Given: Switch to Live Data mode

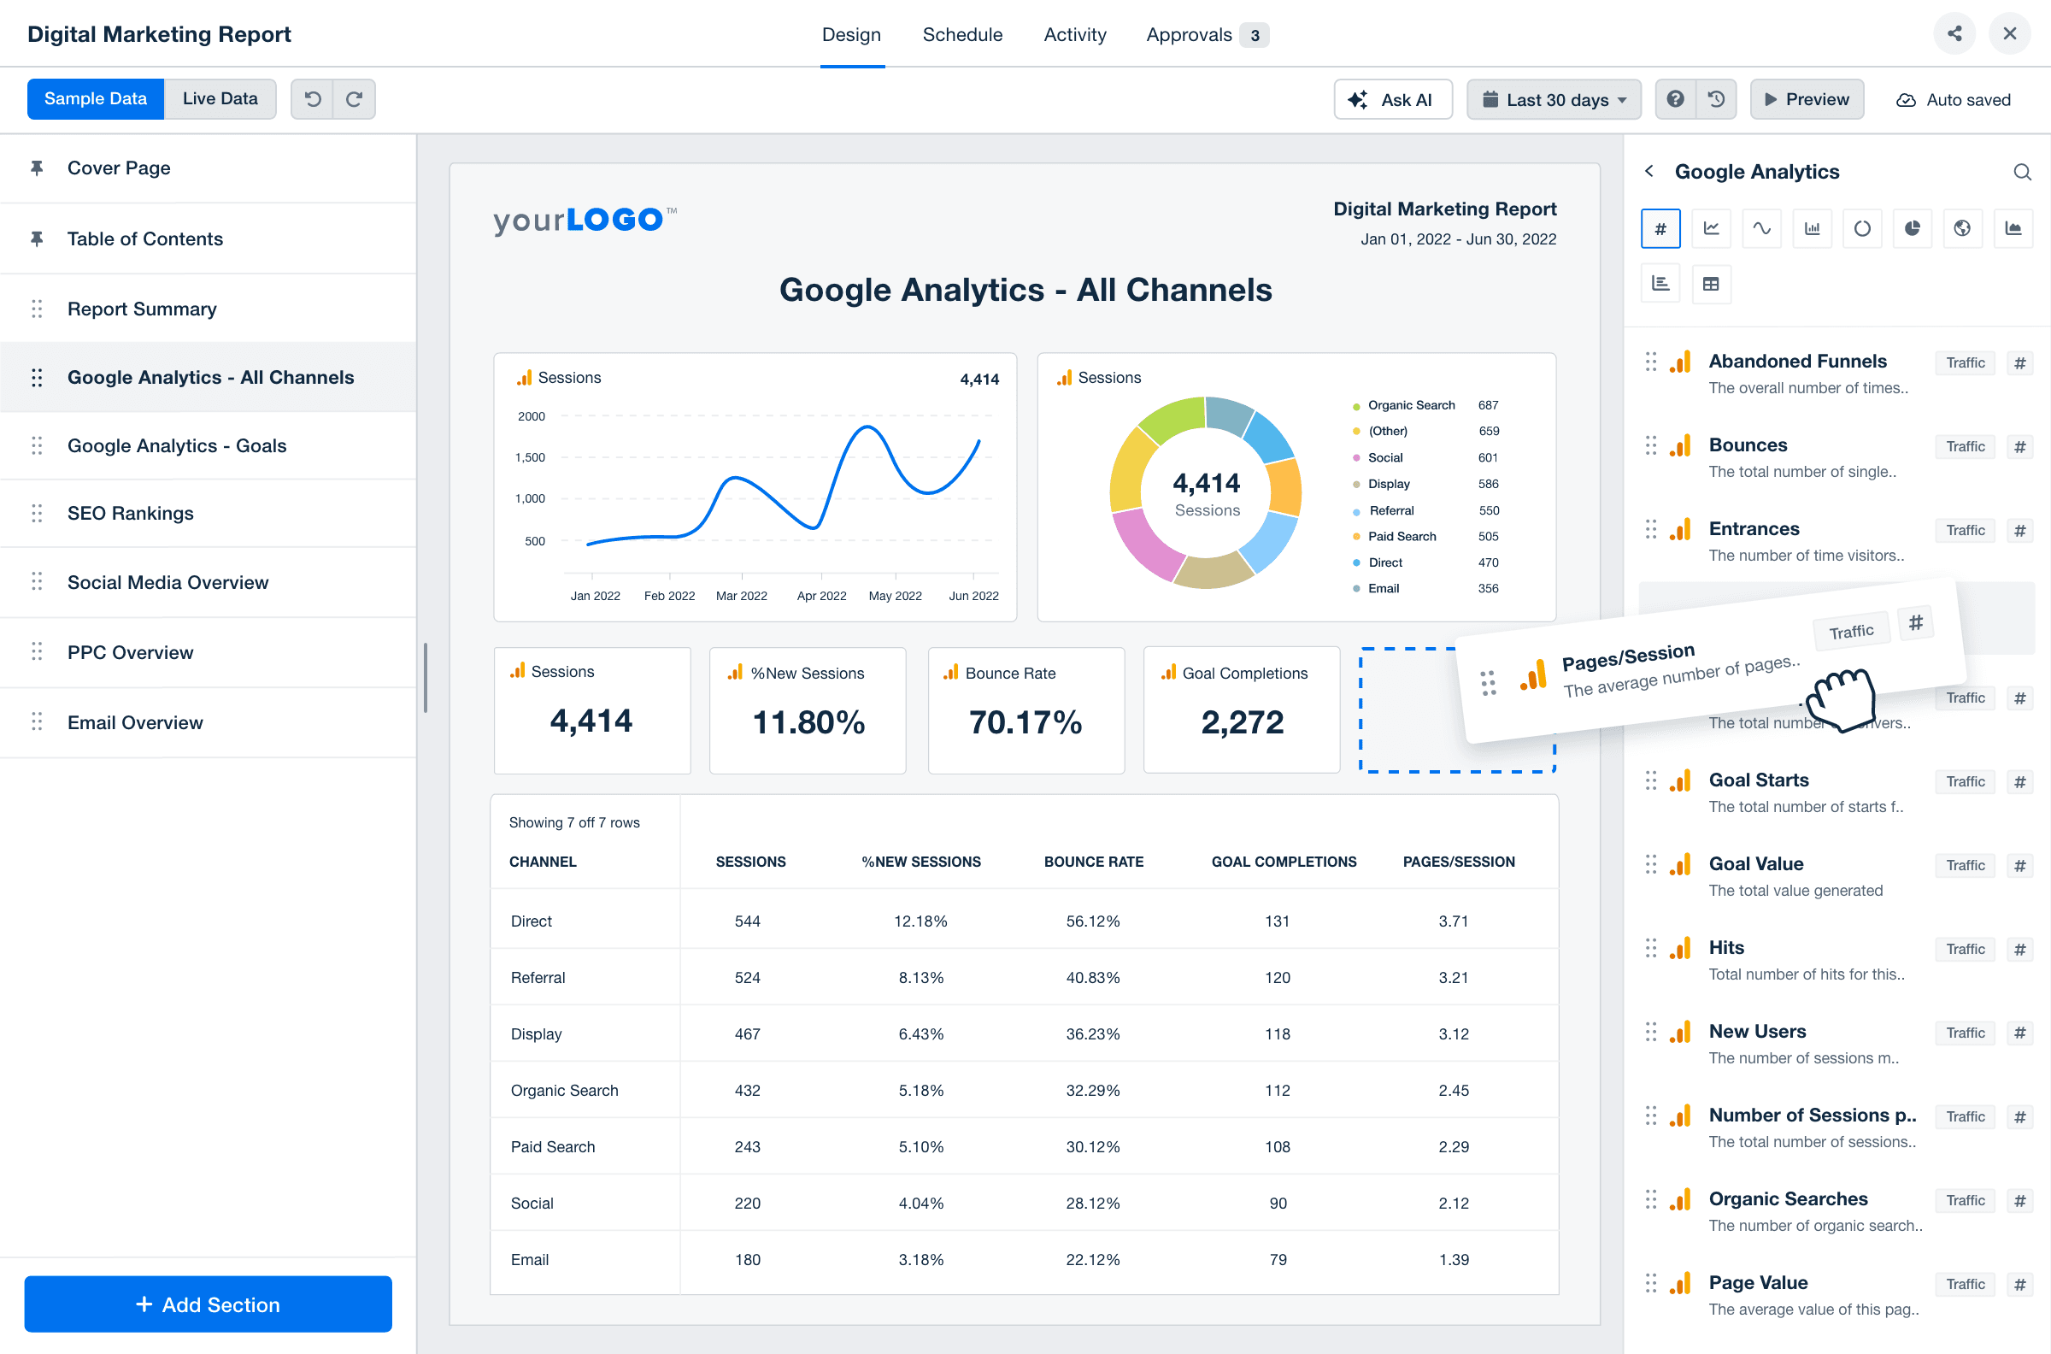Looking at the screenshot, I should (220, 98).
